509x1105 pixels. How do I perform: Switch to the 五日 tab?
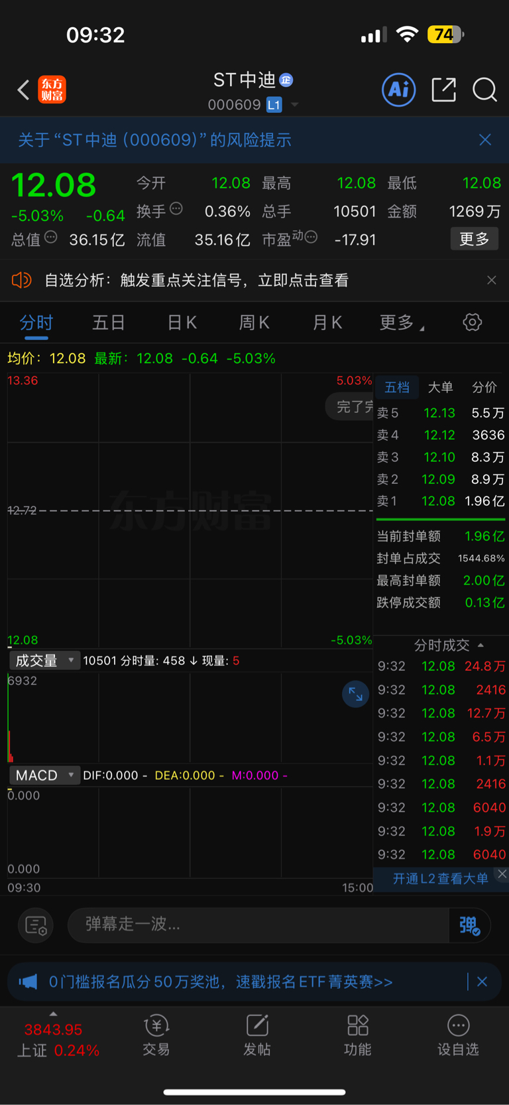pyautogui.click(x=109, y=323)
